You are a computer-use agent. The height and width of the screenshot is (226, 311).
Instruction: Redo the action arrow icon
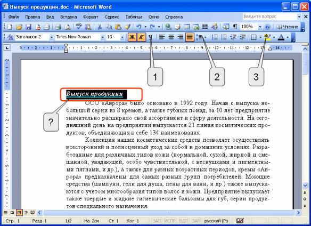point(152,27)
